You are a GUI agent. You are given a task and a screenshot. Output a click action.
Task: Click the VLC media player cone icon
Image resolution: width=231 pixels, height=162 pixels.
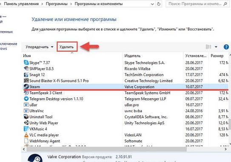pyautogui.click(x=26, y=135)
